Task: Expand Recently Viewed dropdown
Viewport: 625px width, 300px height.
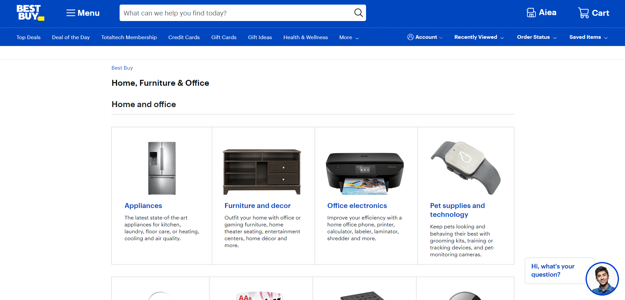Action: pos(479,37)
